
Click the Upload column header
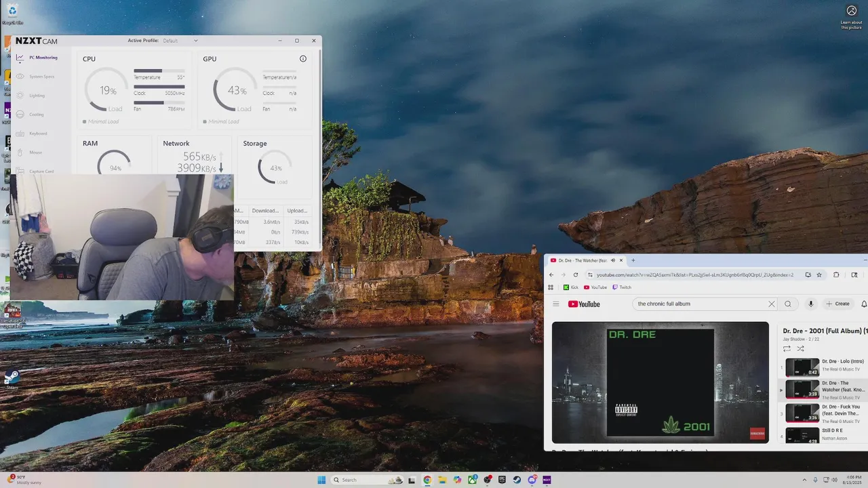(x=297, y=211)
